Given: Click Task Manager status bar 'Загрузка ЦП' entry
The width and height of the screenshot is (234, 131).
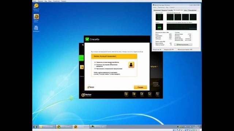Looking at the screenshot, I should 169,49.
